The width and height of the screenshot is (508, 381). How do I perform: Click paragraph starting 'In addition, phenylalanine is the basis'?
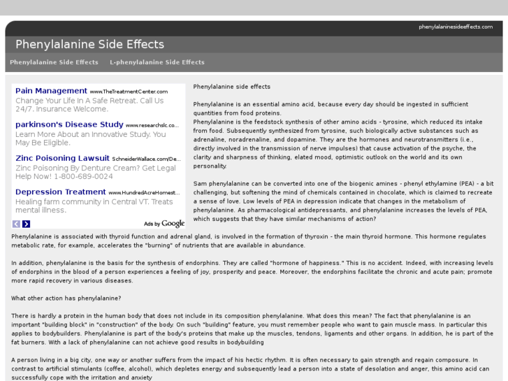[x=252, y=272]
